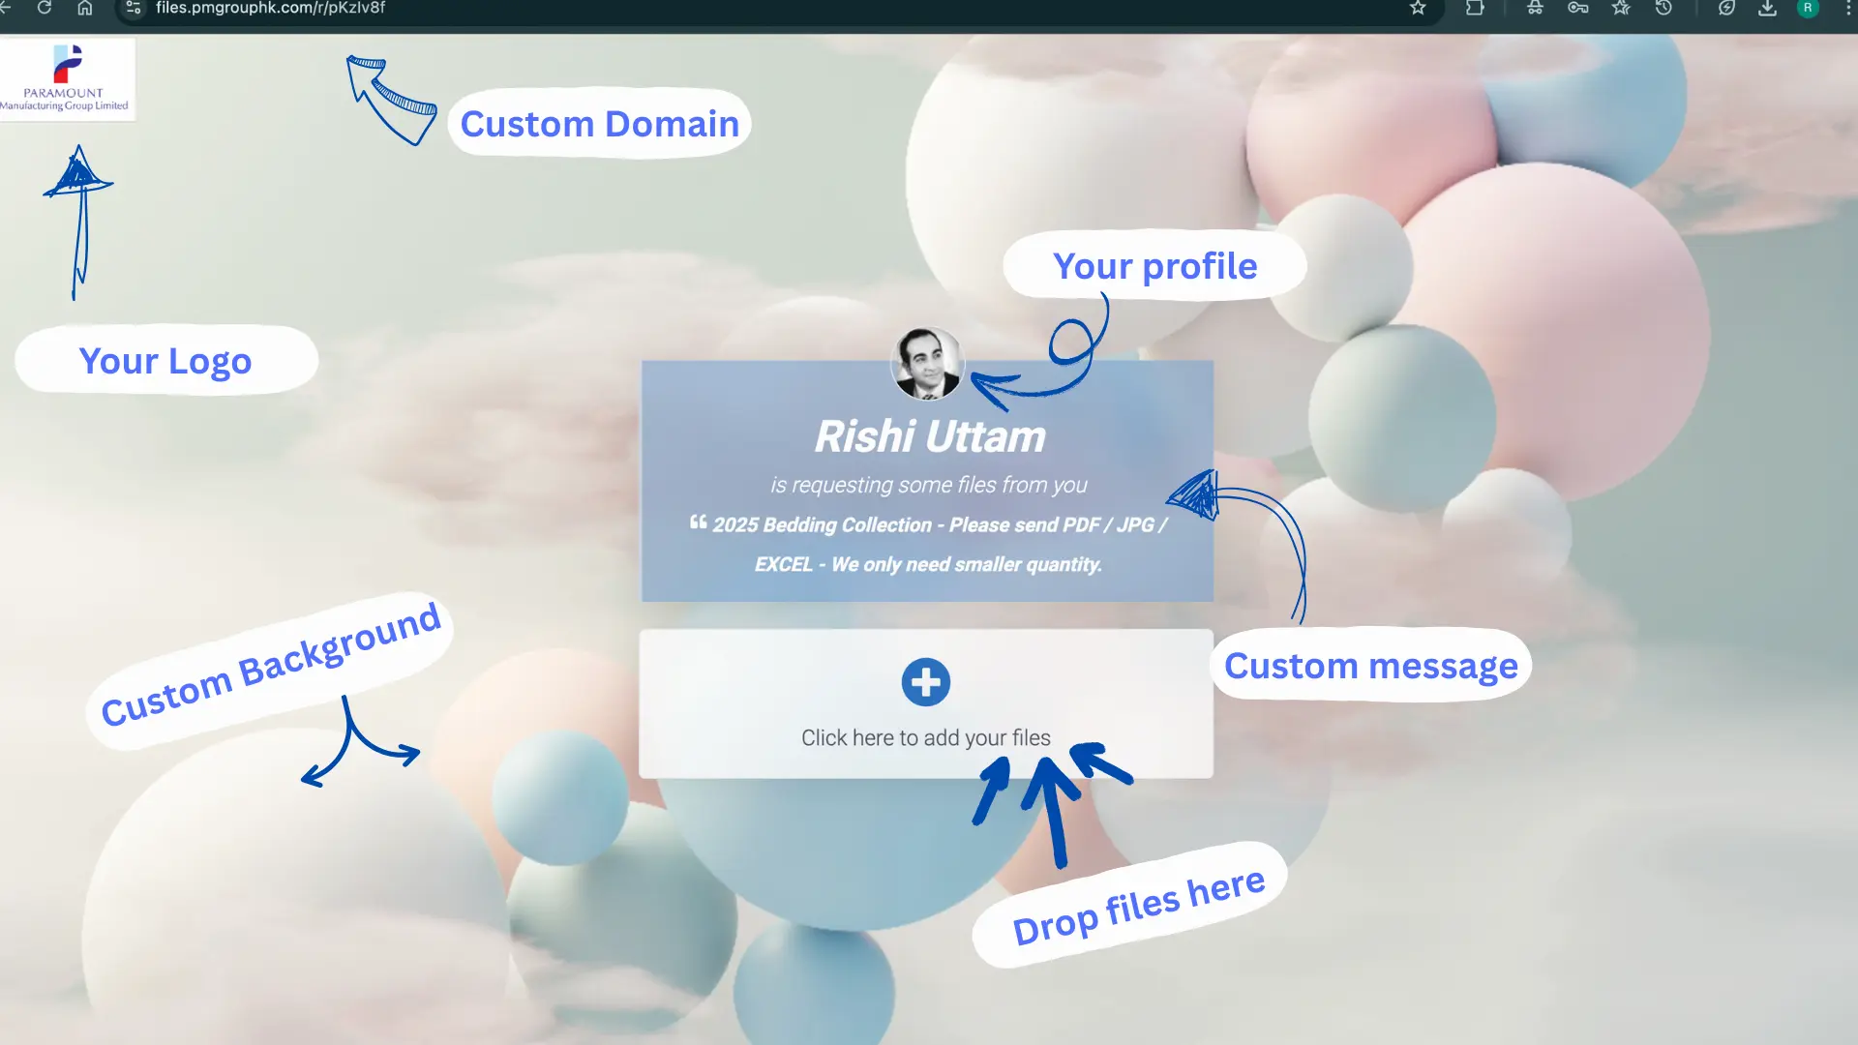Click Rishi Uttam's profile photo
The height and width of the screenshot is (1045, 1858).
coord(926,365)
